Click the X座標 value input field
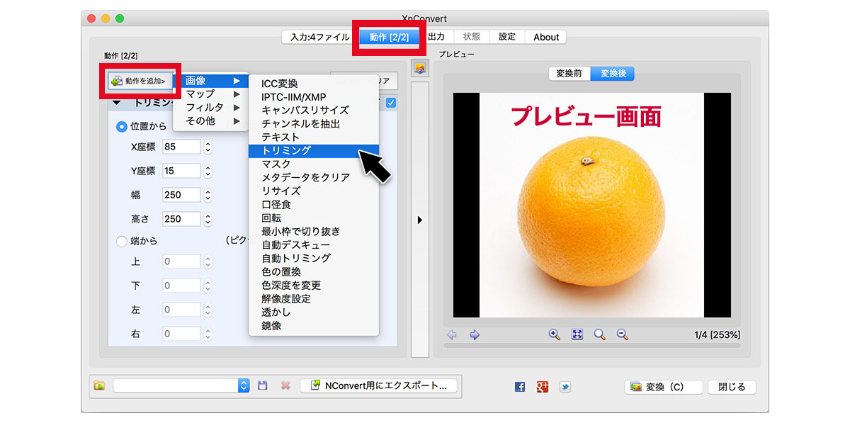 click(x=181, y=147)
